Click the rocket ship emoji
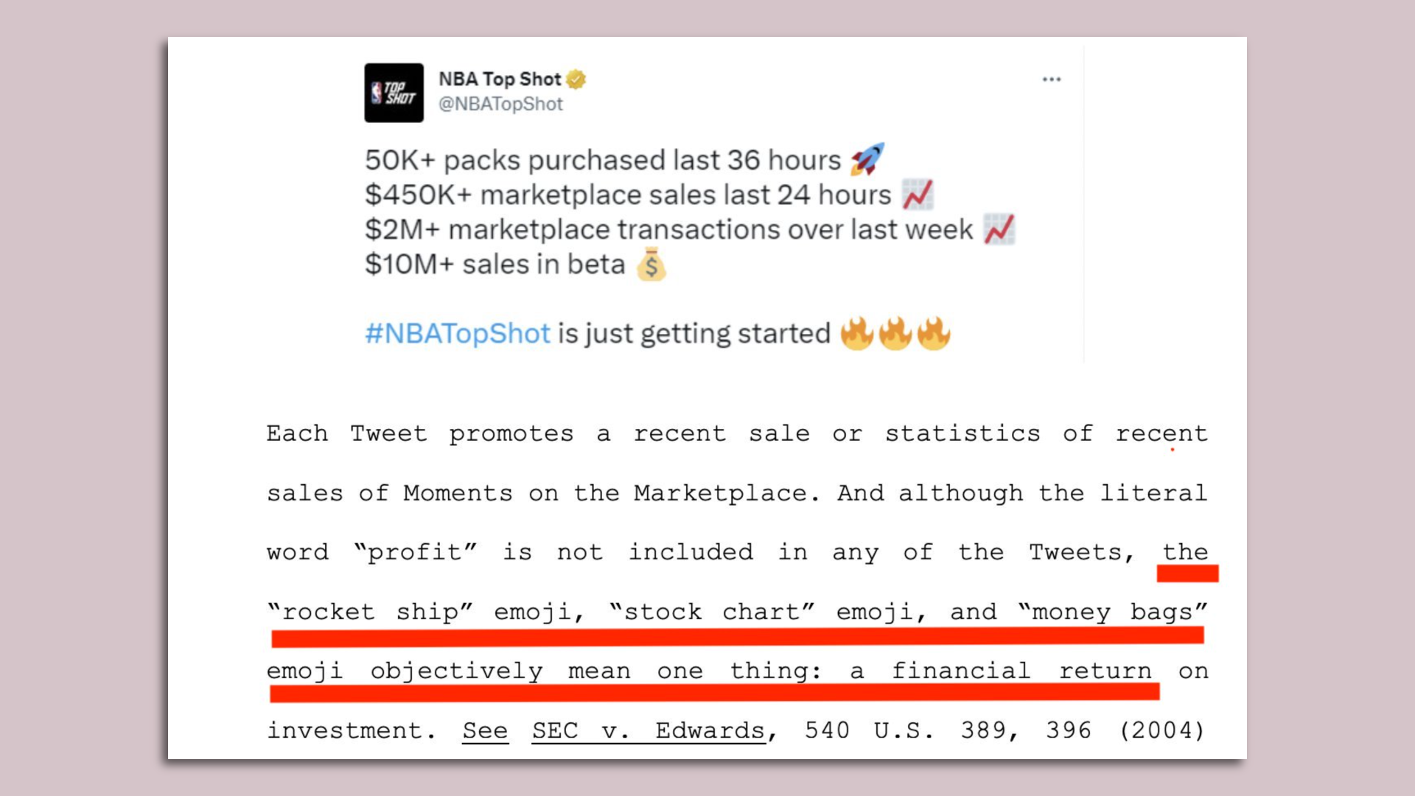The width and height of the screenshot is (1415, 796). click(867, 159)
